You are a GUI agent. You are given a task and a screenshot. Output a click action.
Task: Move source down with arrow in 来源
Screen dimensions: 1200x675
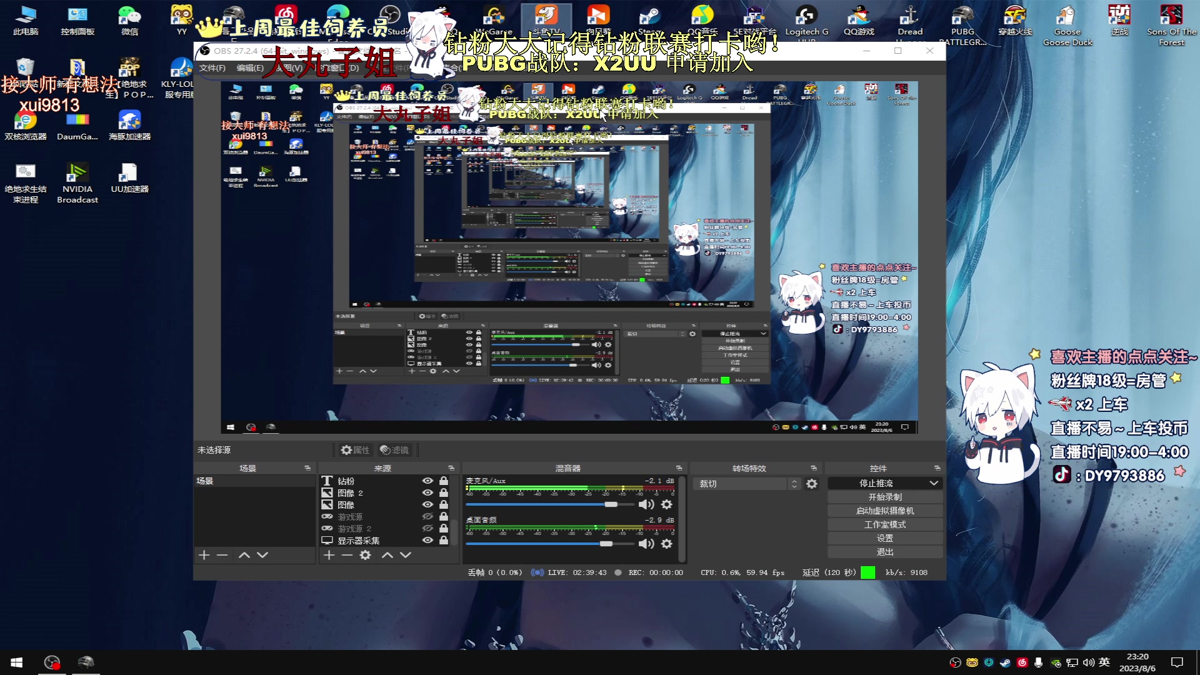click(406, 555)
